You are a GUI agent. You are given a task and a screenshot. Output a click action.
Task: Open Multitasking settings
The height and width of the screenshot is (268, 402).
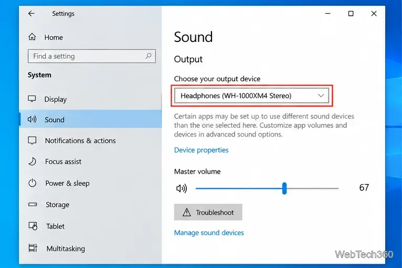[90, 248]
